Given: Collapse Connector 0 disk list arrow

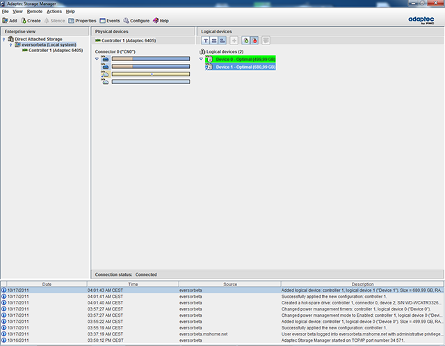Looking at the screenshot, I should (97, 58).
